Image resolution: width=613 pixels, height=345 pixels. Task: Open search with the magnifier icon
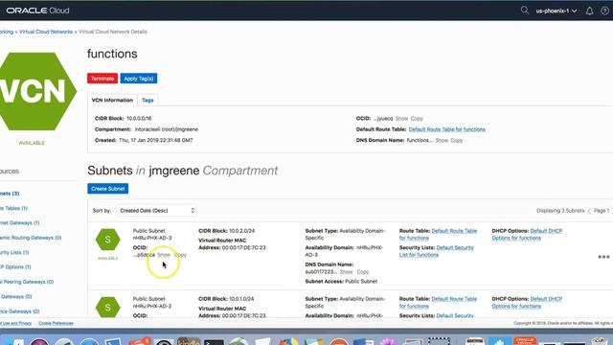524,11
